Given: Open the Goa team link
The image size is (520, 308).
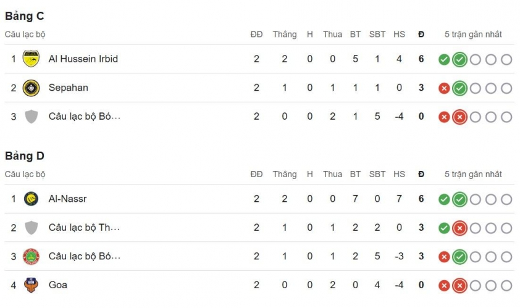Looking at the screenshot, I should point(58,285).
